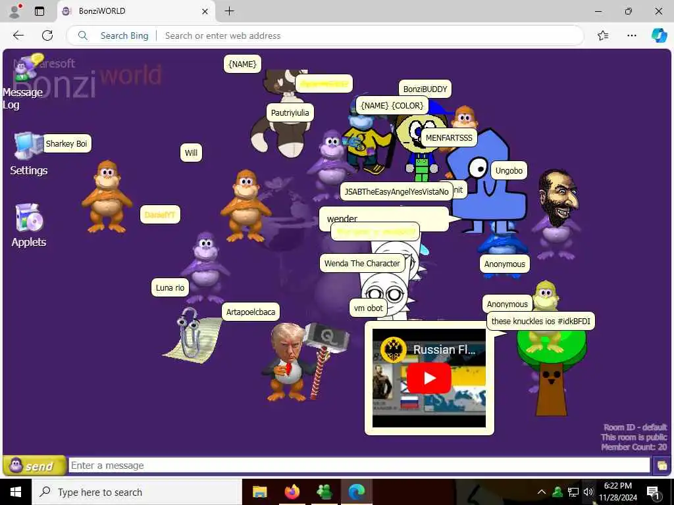
Task: Click the Clippy paperclip character
Action: 193,335
